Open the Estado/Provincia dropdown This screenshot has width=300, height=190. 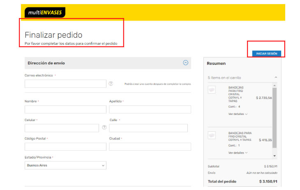pyautogui.click(x=65, y=165)
